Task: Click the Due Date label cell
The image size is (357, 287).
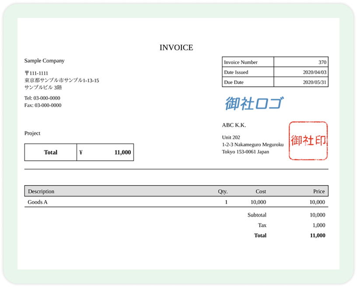Action: pos(248,82)
